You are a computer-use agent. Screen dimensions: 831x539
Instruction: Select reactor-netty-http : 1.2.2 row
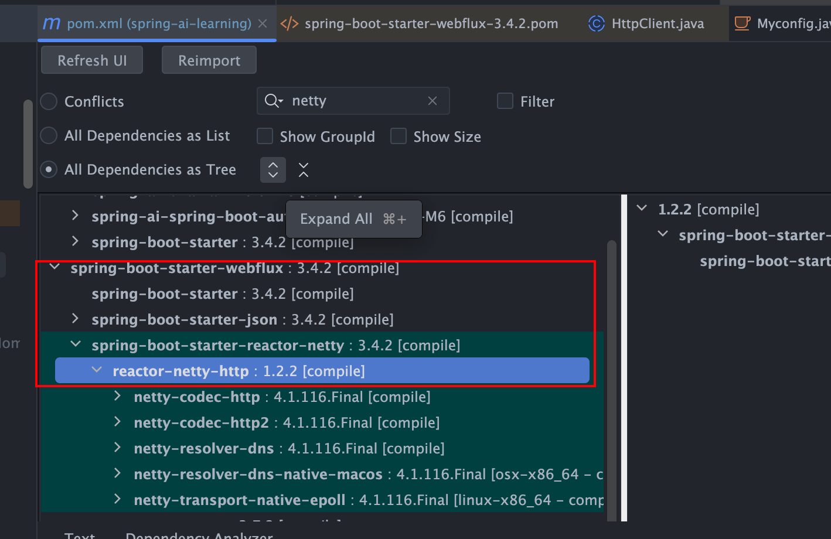point(322,371)
